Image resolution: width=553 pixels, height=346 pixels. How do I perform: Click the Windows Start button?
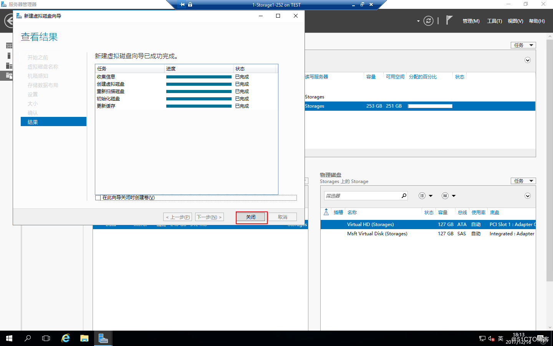click(x=9, y=338)
